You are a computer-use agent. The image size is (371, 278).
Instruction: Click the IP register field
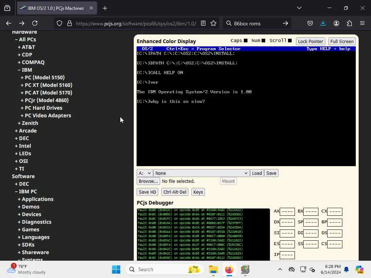(x=287, y=255)
